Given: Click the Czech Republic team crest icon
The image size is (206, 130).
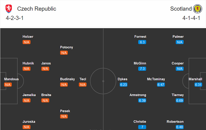Looking at the screenshot, I should coord(9,9).
